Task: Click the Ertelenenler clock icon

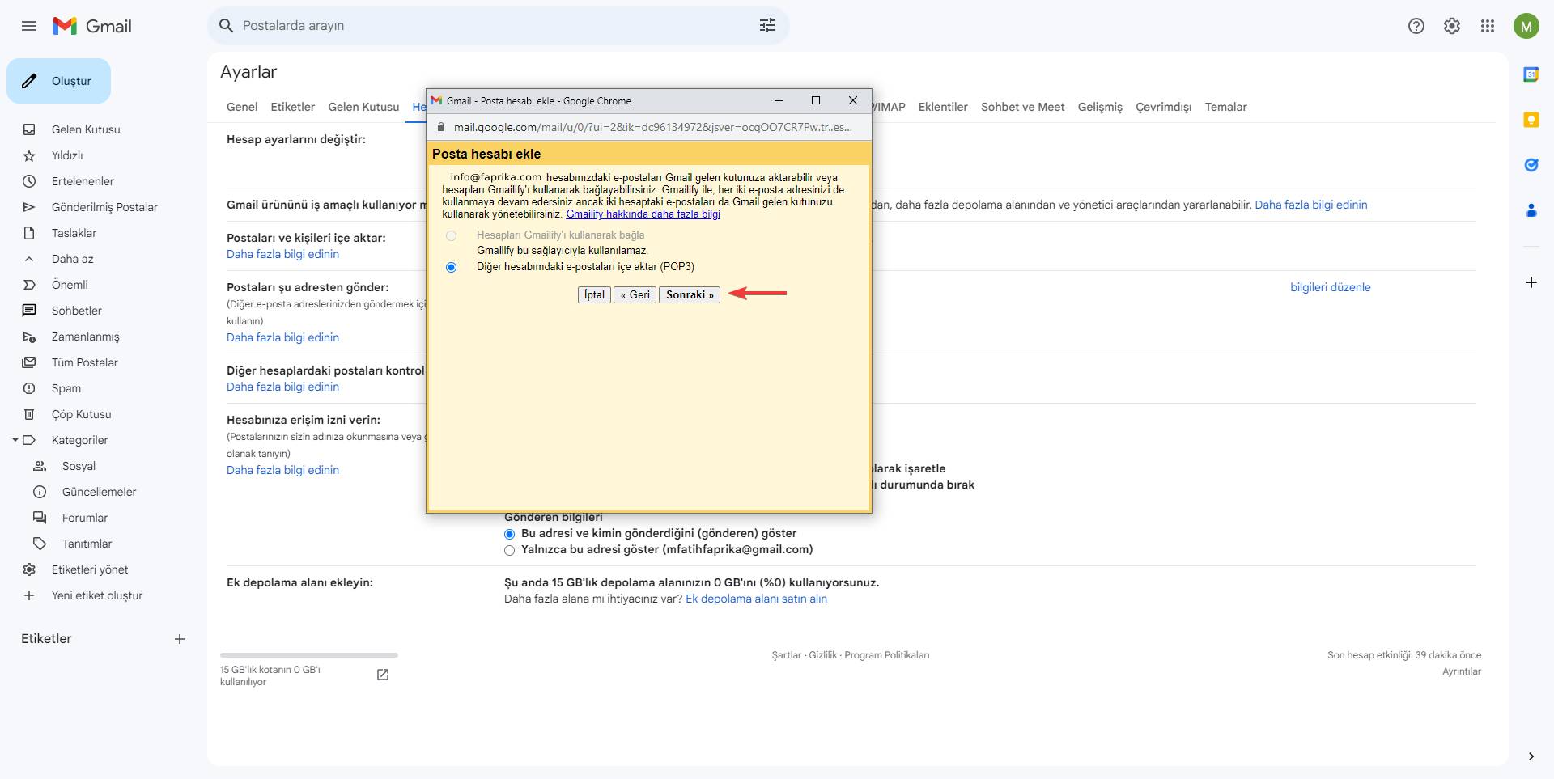Action: 29,181
